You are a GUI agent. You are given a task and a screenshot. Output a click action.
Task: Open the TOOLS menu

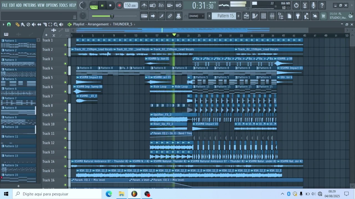coord(63,5)
